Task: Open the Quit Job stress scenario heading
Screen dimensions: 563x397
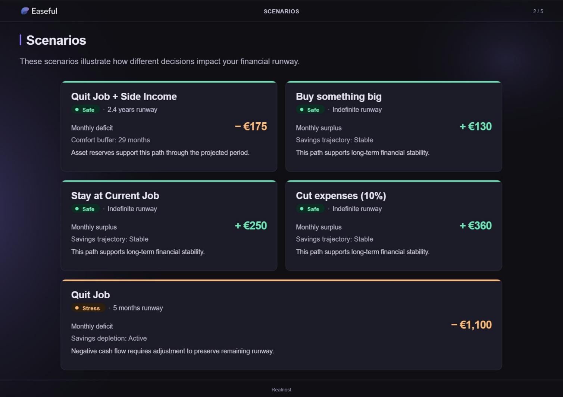Action: pos(90,295)
